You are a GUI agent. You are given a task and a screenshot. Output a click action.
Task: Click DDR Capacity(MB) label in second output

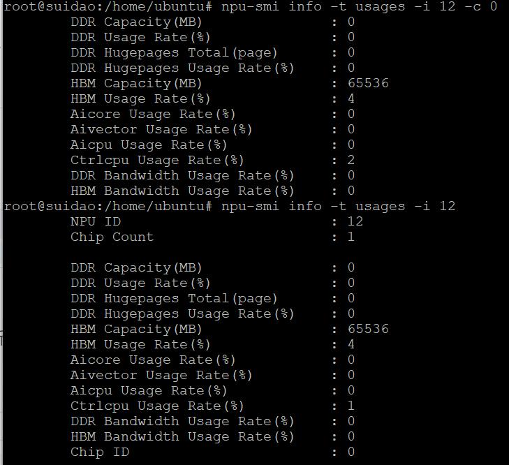(x=136, y=267)
